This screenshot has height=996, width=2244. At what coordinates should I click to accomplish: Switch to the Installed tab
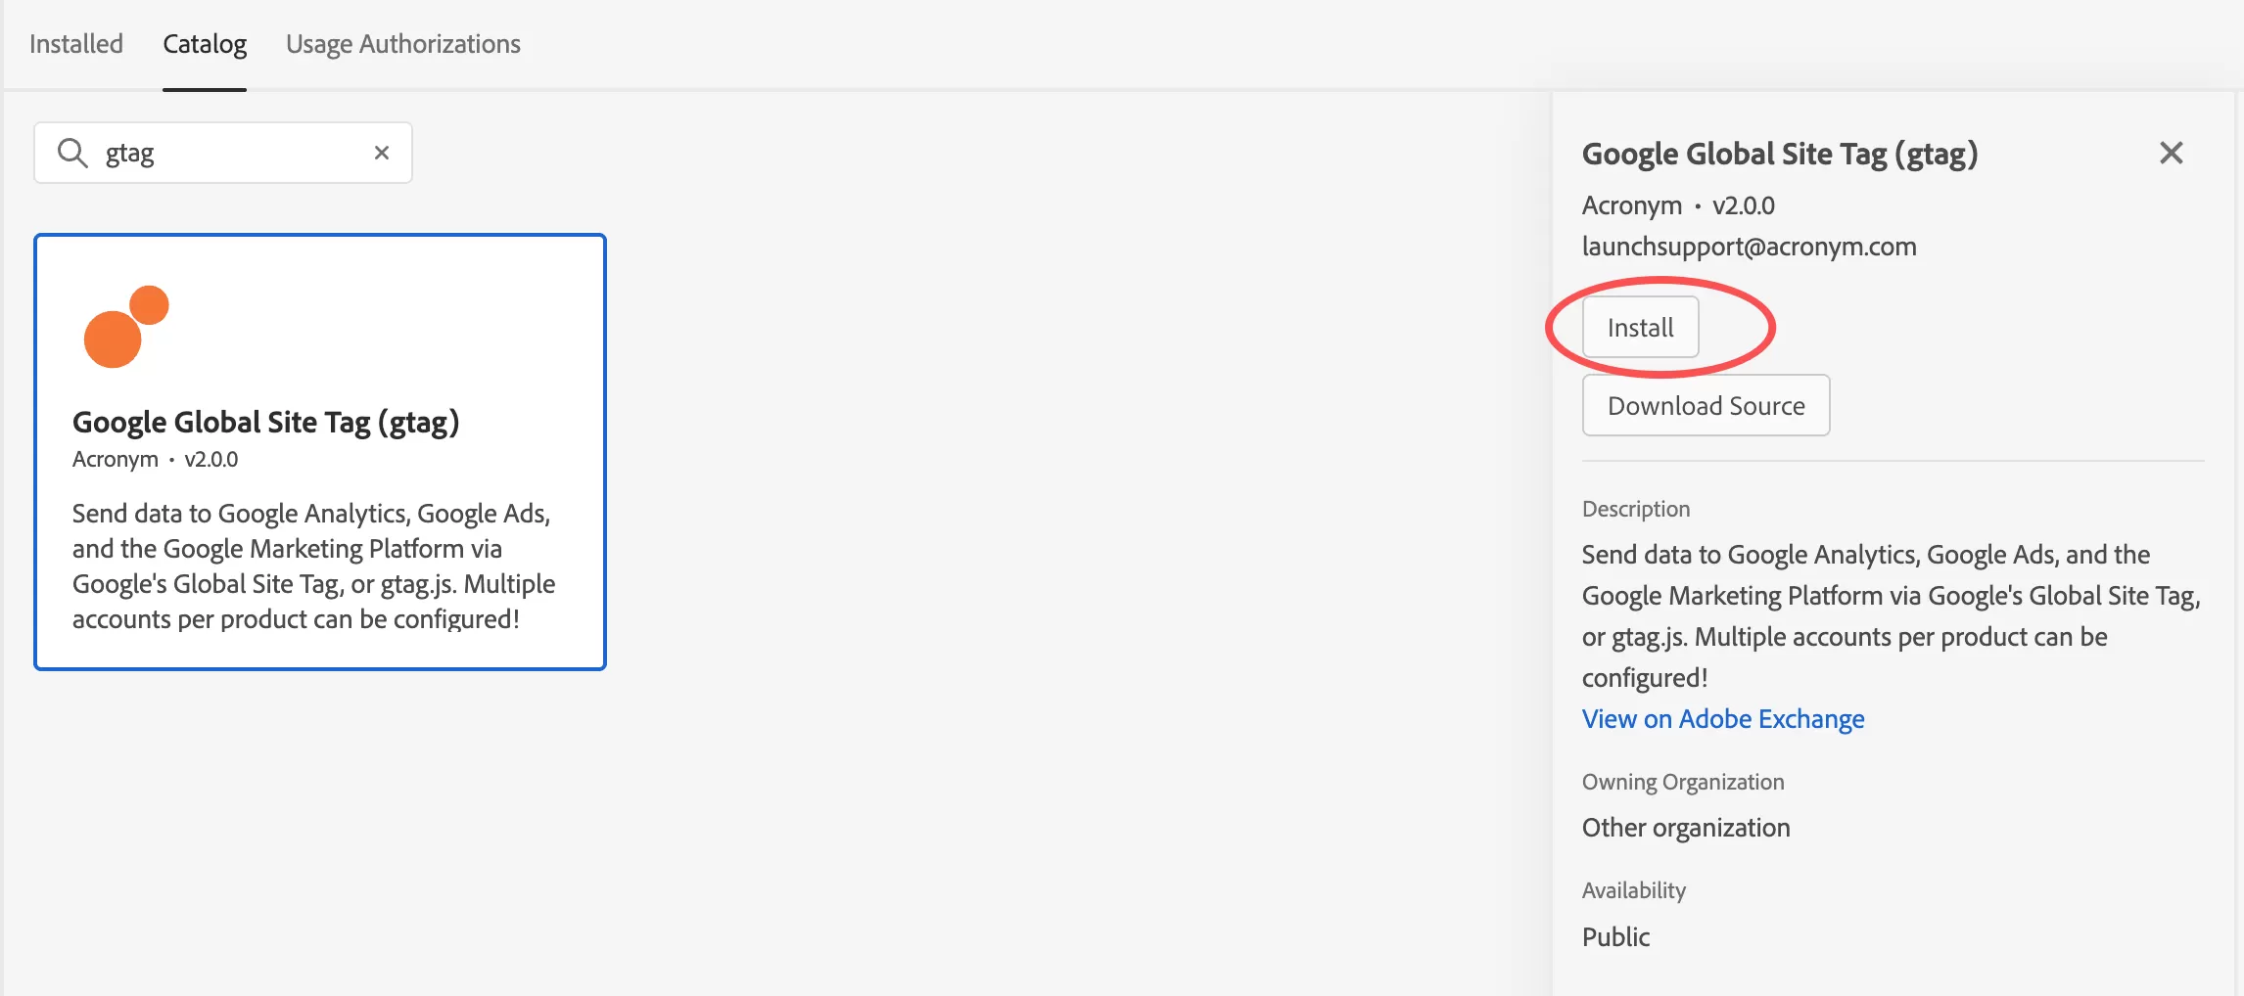tap(76, 44)
